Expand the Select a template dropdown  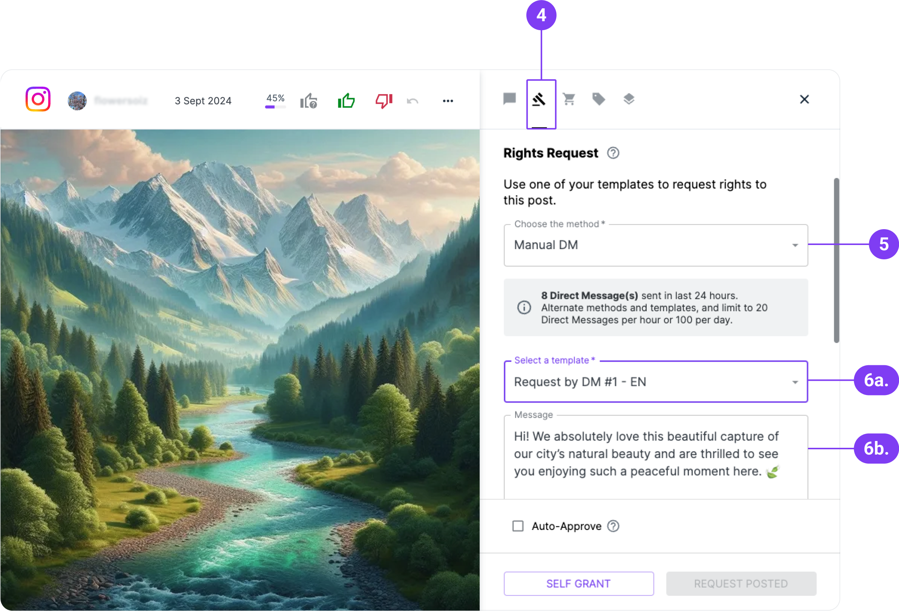tap(656, 382)
